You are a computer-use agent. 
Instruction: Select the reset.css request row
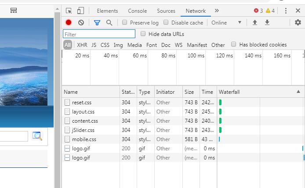[82, 103]
